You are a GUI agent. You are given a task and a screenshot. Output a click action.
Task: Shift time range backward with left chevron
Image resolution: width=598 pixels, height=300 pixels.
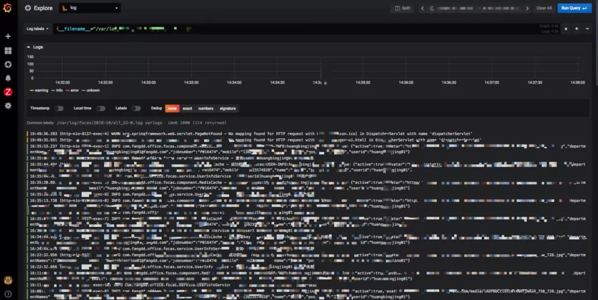[422, 8]
